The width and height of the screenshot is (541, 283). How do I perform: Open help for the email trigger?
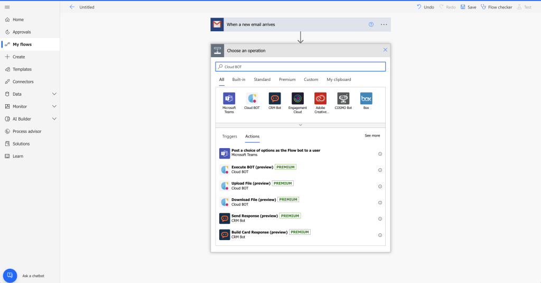click(371, 24)
